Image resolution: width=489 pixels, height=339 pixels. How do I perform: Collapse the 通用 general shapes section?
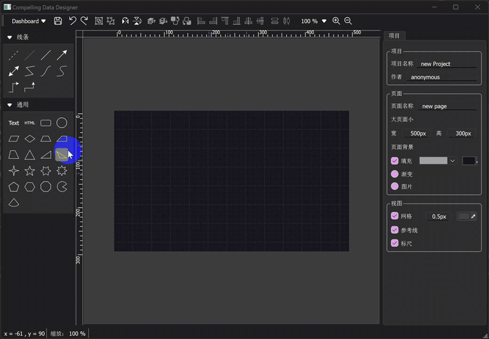(x=10, y=105)
